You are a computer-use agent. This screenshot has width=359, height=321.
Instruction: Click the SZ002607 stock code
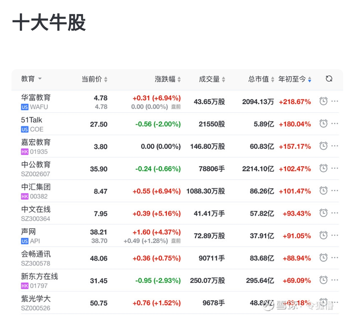click(x=35, y=174)
